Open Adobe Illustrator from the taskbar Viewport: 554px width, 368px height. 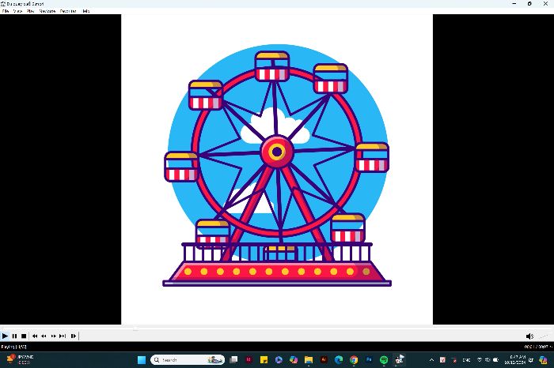tap(324, 360)
